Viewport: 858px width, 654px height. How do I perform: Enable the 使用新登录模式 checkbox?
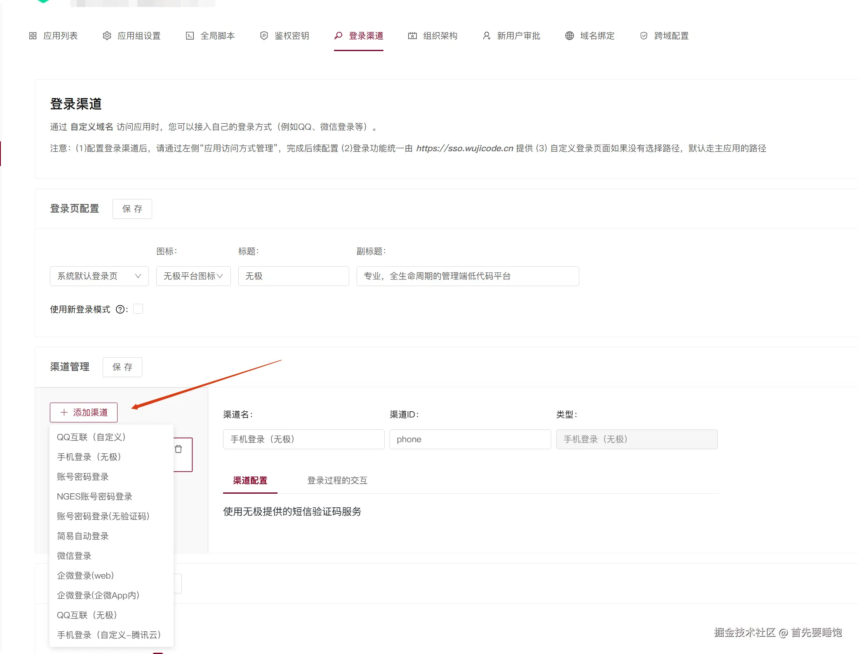point(138,309)
